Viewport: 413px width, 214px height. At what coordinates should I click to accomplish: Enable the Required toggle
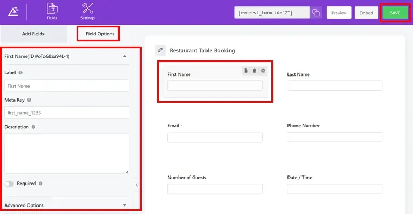point(9,184)
